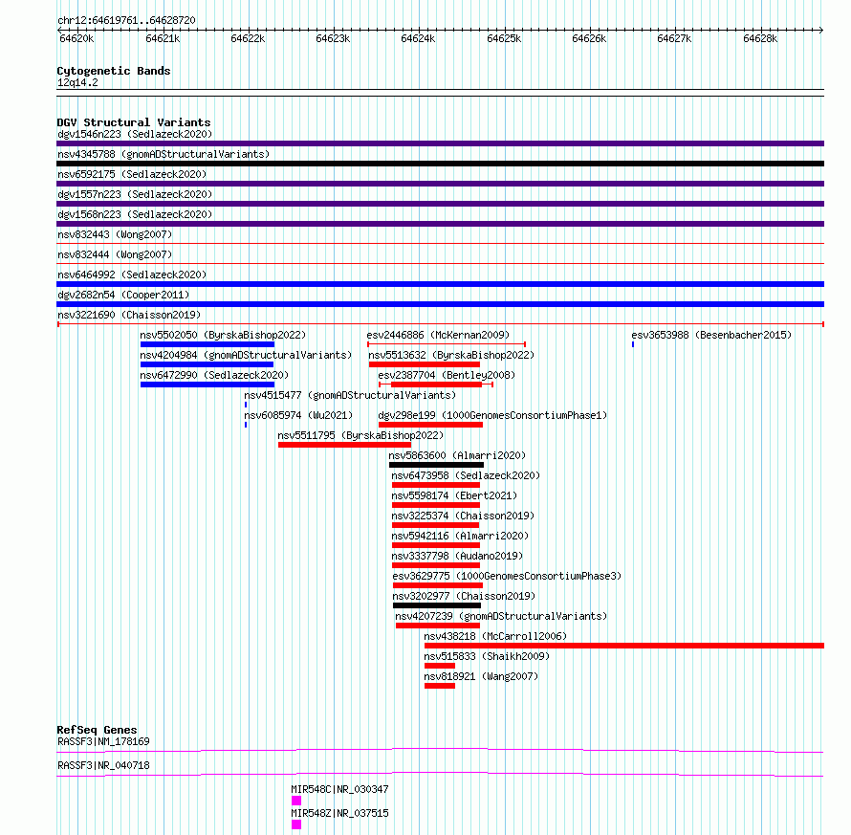The height and width of the screenshot is (835, 851).
Task: Open the nsv832443 (Wong2007) variant entry
Action: coord(115,234)
